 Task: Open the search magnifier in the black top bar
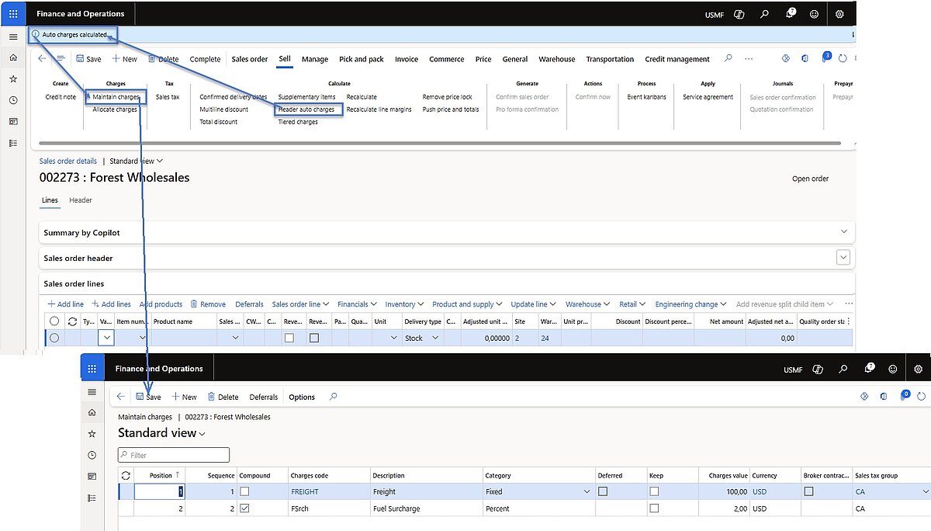(764, 14)
